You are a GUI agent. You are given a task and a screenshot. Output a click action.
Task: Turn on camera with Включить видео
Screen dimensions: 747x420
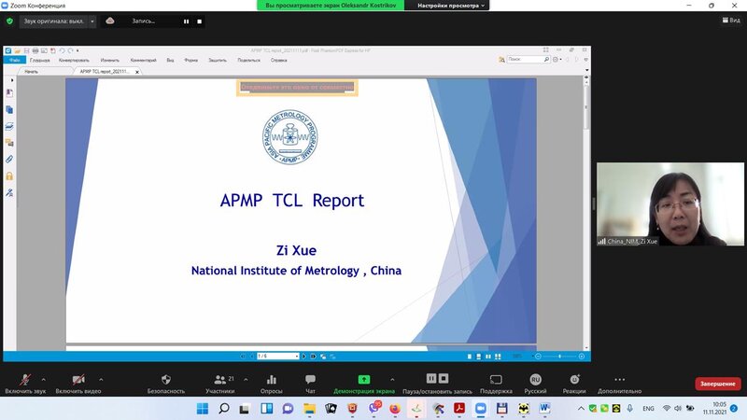(78, 382)
